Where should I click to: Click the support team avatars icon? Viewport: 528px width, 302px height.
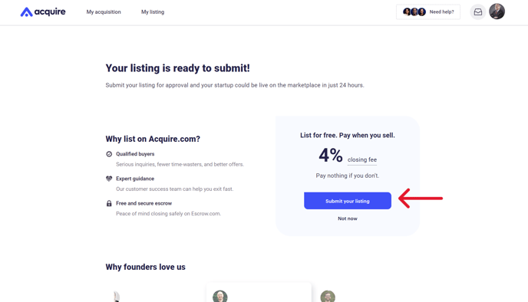(414, 12)
